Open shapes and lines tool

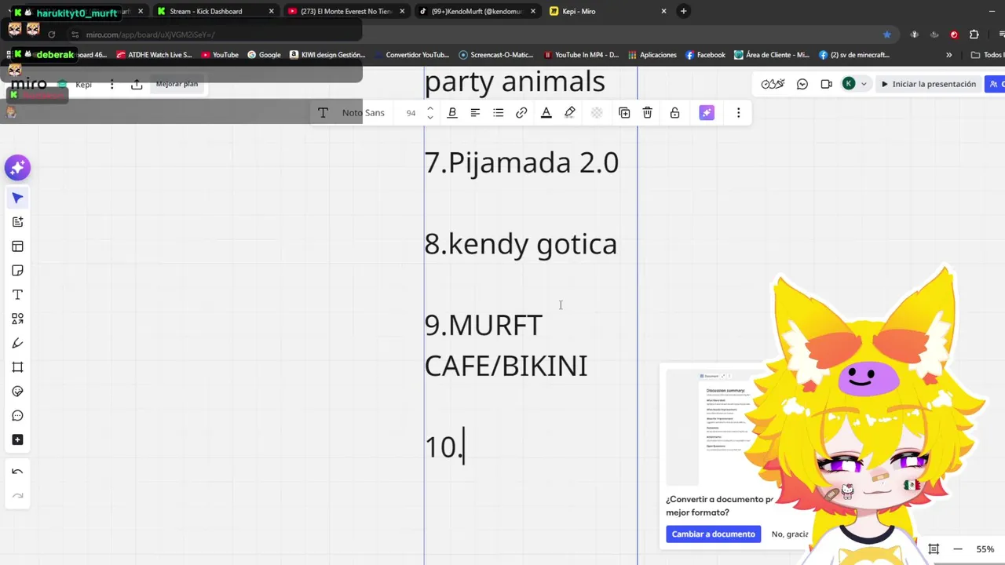pyautogui.click(x=17, y=319)
